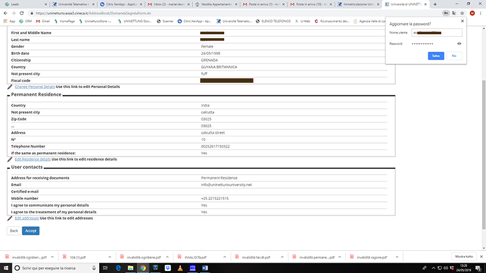Show password using the eye icon

[459, 43]
